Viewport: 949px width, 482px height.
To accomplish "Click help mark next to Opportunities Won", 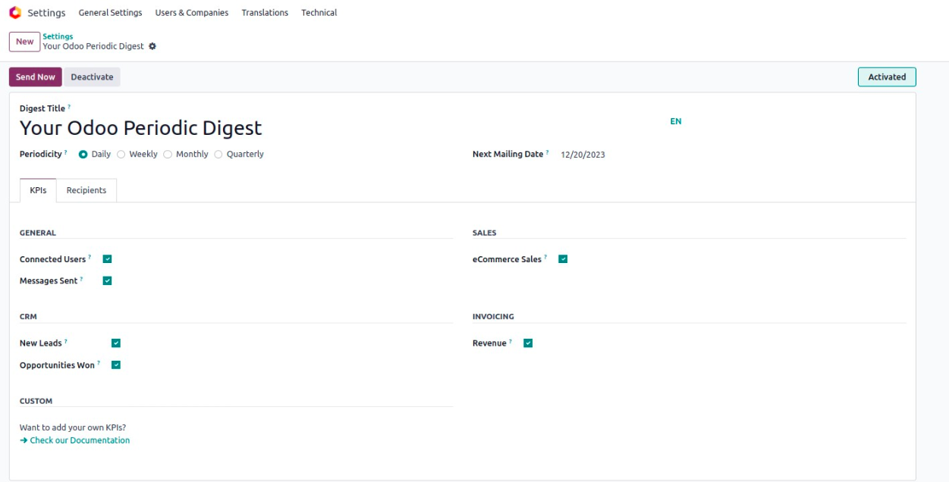I will 99,363.
